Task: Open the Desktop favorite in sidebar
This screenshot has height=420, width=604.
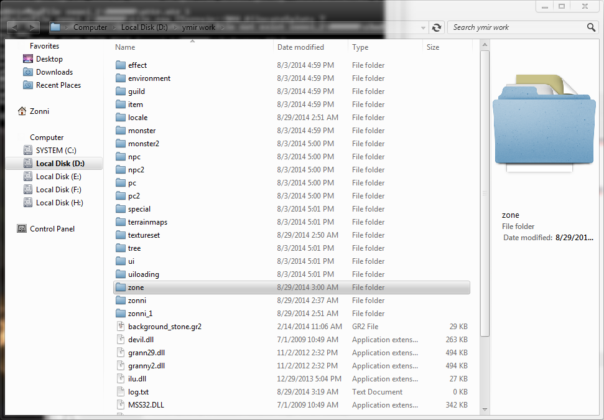Action: tap(49, 59)
